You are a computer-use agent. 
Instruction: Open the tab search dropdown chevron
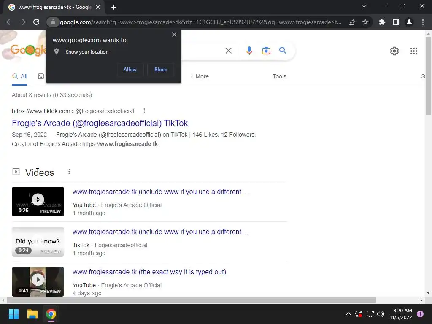click(364, 6)
